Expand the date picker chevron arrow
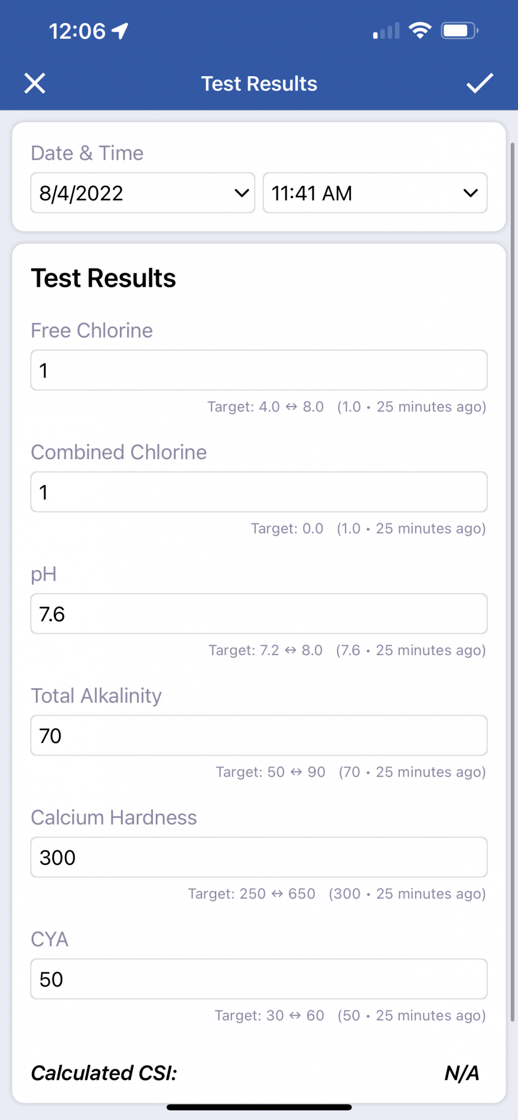The width and height of the screenshot is (518, 1120). [242, 193]
